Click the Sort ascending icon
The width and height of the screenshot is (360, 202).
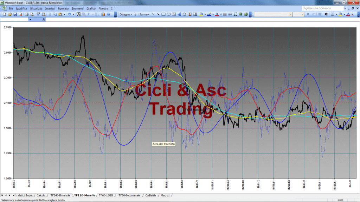click(x=97, y=14)
